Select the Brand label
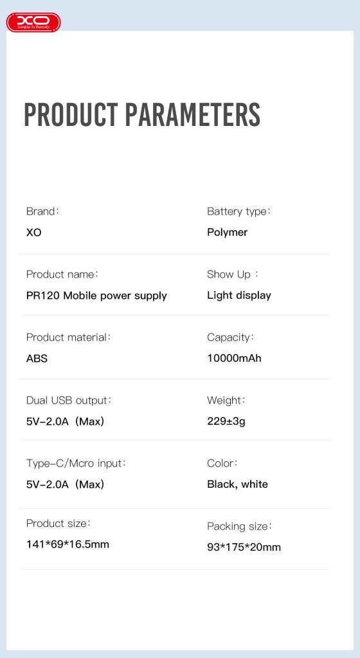The image size is (360, 658). [43, 211]
